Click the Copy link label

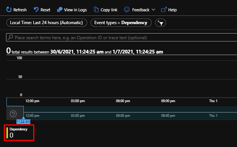(109, 10)
